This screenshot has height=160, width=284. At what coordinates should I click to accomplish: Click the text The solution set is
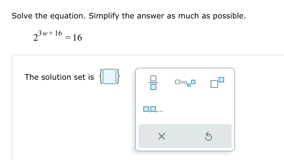click(x=59, y=77)
